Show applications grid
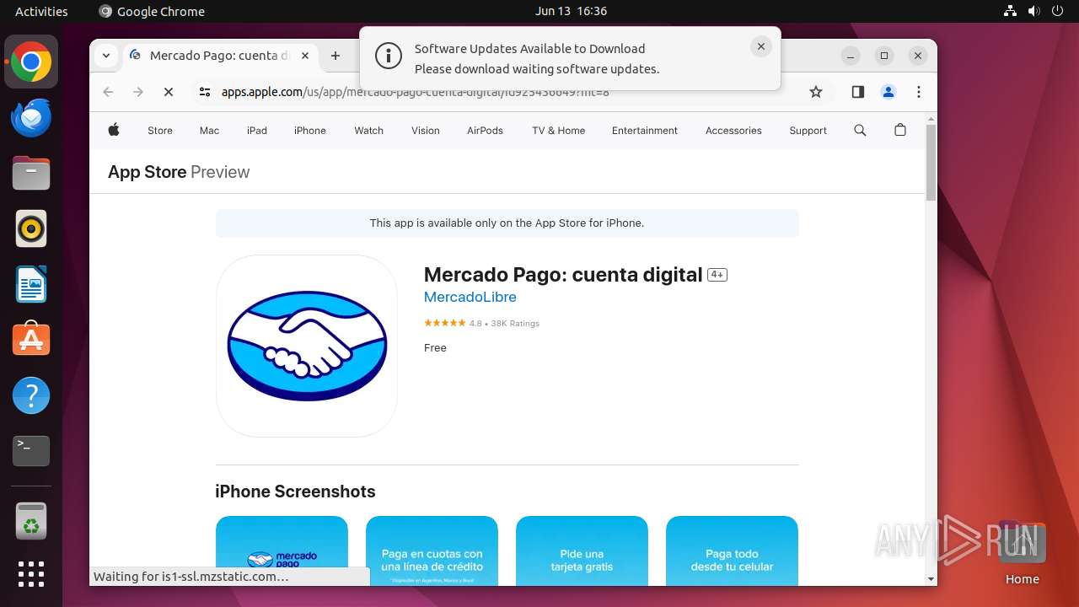This screenshot has width=1079, height=607. click(31, 574)
